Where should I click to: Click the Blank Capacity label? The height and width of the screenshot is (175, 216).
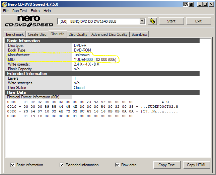pos(20,69)
